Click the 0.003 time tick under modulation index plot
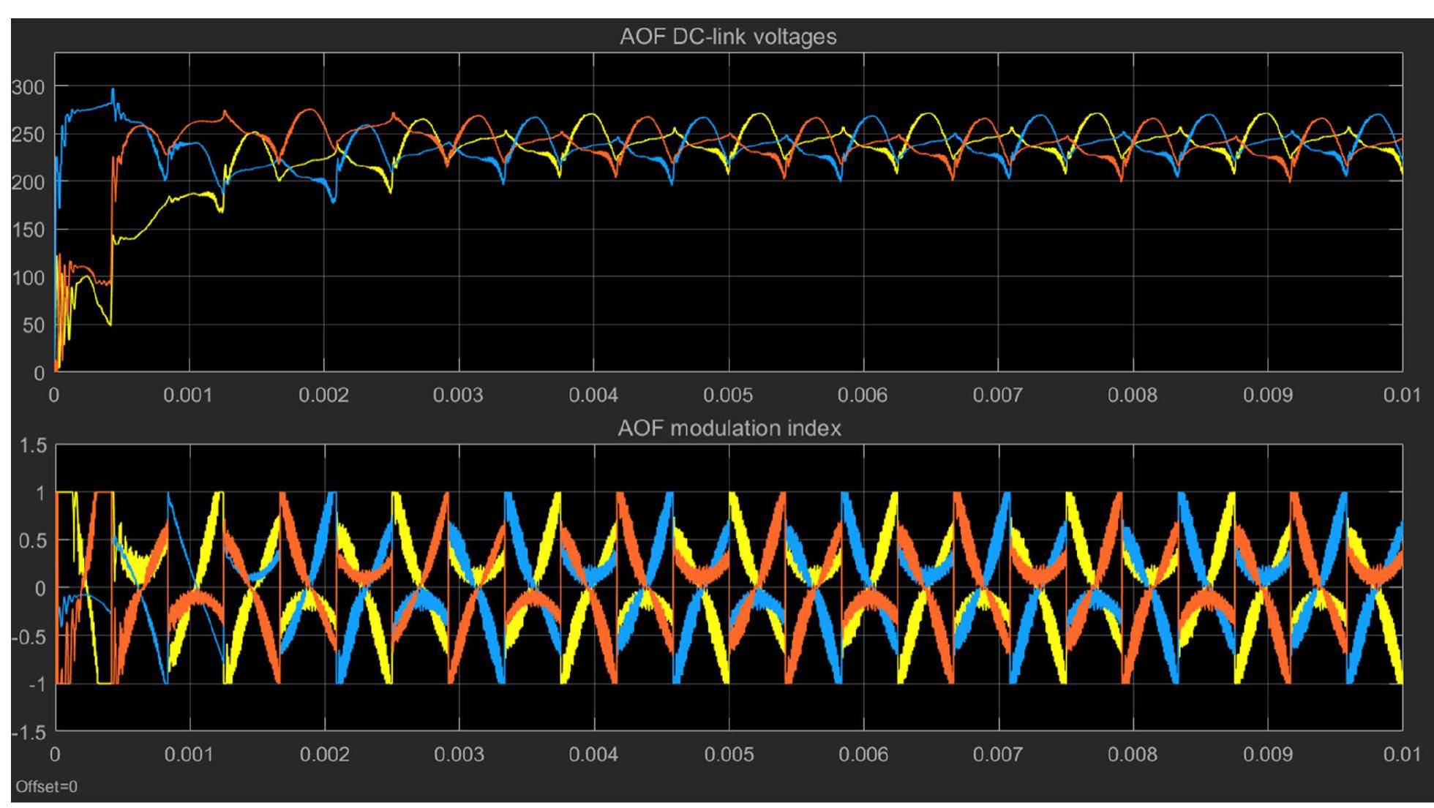The width and height of the screenshot is (1434, 808). tap(458, 754)
